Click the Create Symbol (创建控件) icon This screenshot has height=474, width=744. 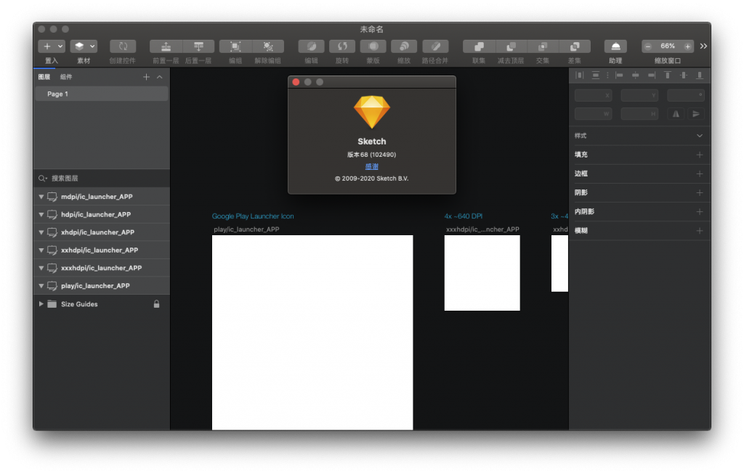pyautogui.click(x=123, y=46)
